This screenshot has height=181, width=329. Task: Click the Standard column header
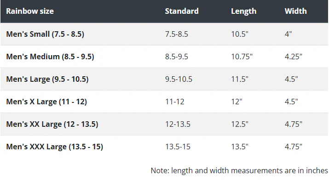[182, 11]
